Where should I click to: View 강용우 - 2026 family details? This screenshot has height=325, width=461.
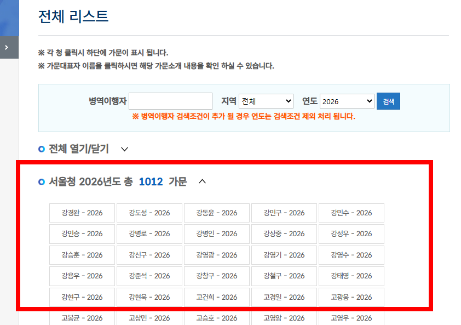point(82,276)
